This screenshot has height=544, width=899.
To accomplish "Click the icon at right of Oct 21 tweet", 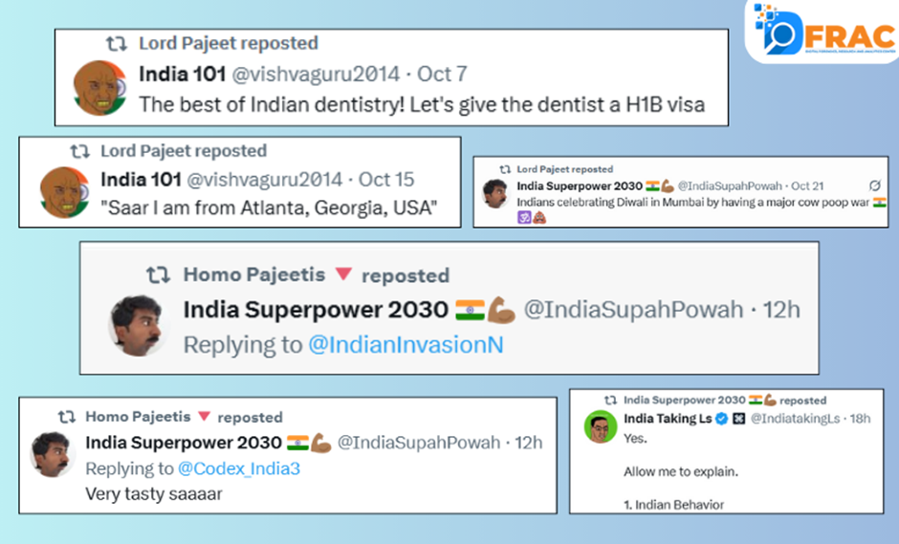I will pos(874,185).
